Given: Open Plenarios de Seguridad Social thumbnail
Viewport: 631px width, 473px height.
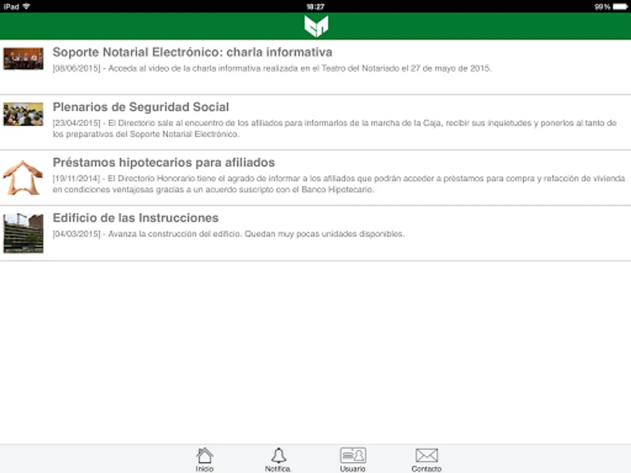Looking at the screenshot, I should tap(23, 114).
